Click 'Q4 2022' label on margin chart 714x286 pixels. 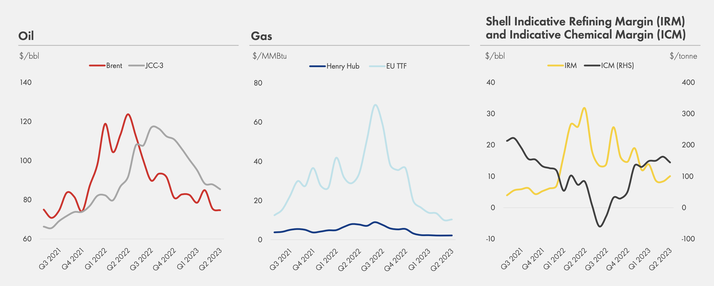pyautogui.click(x=618, y=259)
